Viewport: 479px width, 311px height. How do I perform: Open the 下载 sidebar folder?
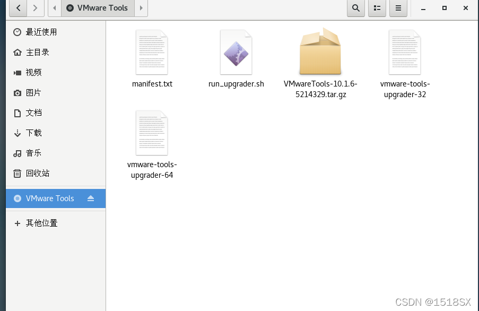click(56, 133)
